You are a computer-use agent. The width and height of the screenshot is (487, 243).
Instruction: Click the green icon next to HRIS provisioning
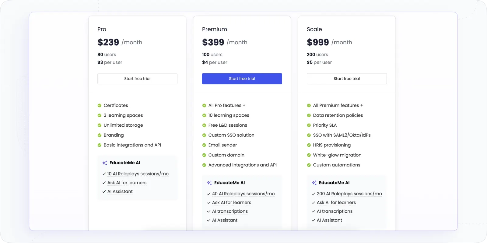click(x=308, y=145)
